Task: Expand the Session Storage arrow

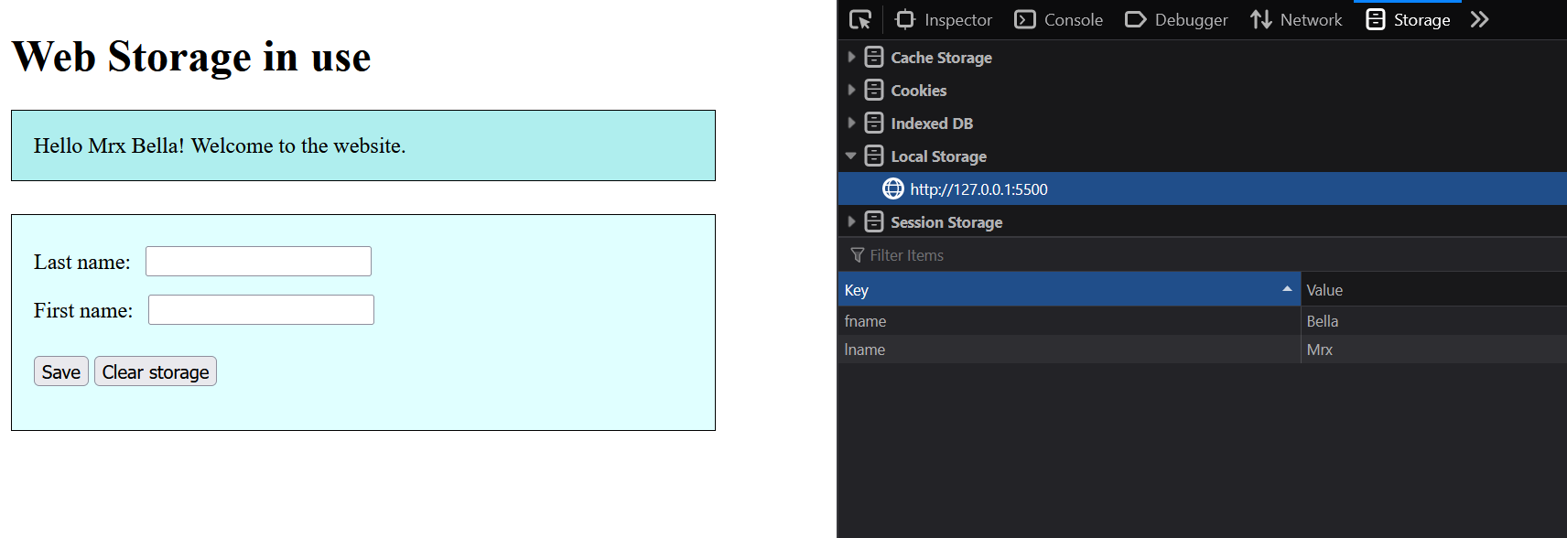Action: (x=851, y=221)
